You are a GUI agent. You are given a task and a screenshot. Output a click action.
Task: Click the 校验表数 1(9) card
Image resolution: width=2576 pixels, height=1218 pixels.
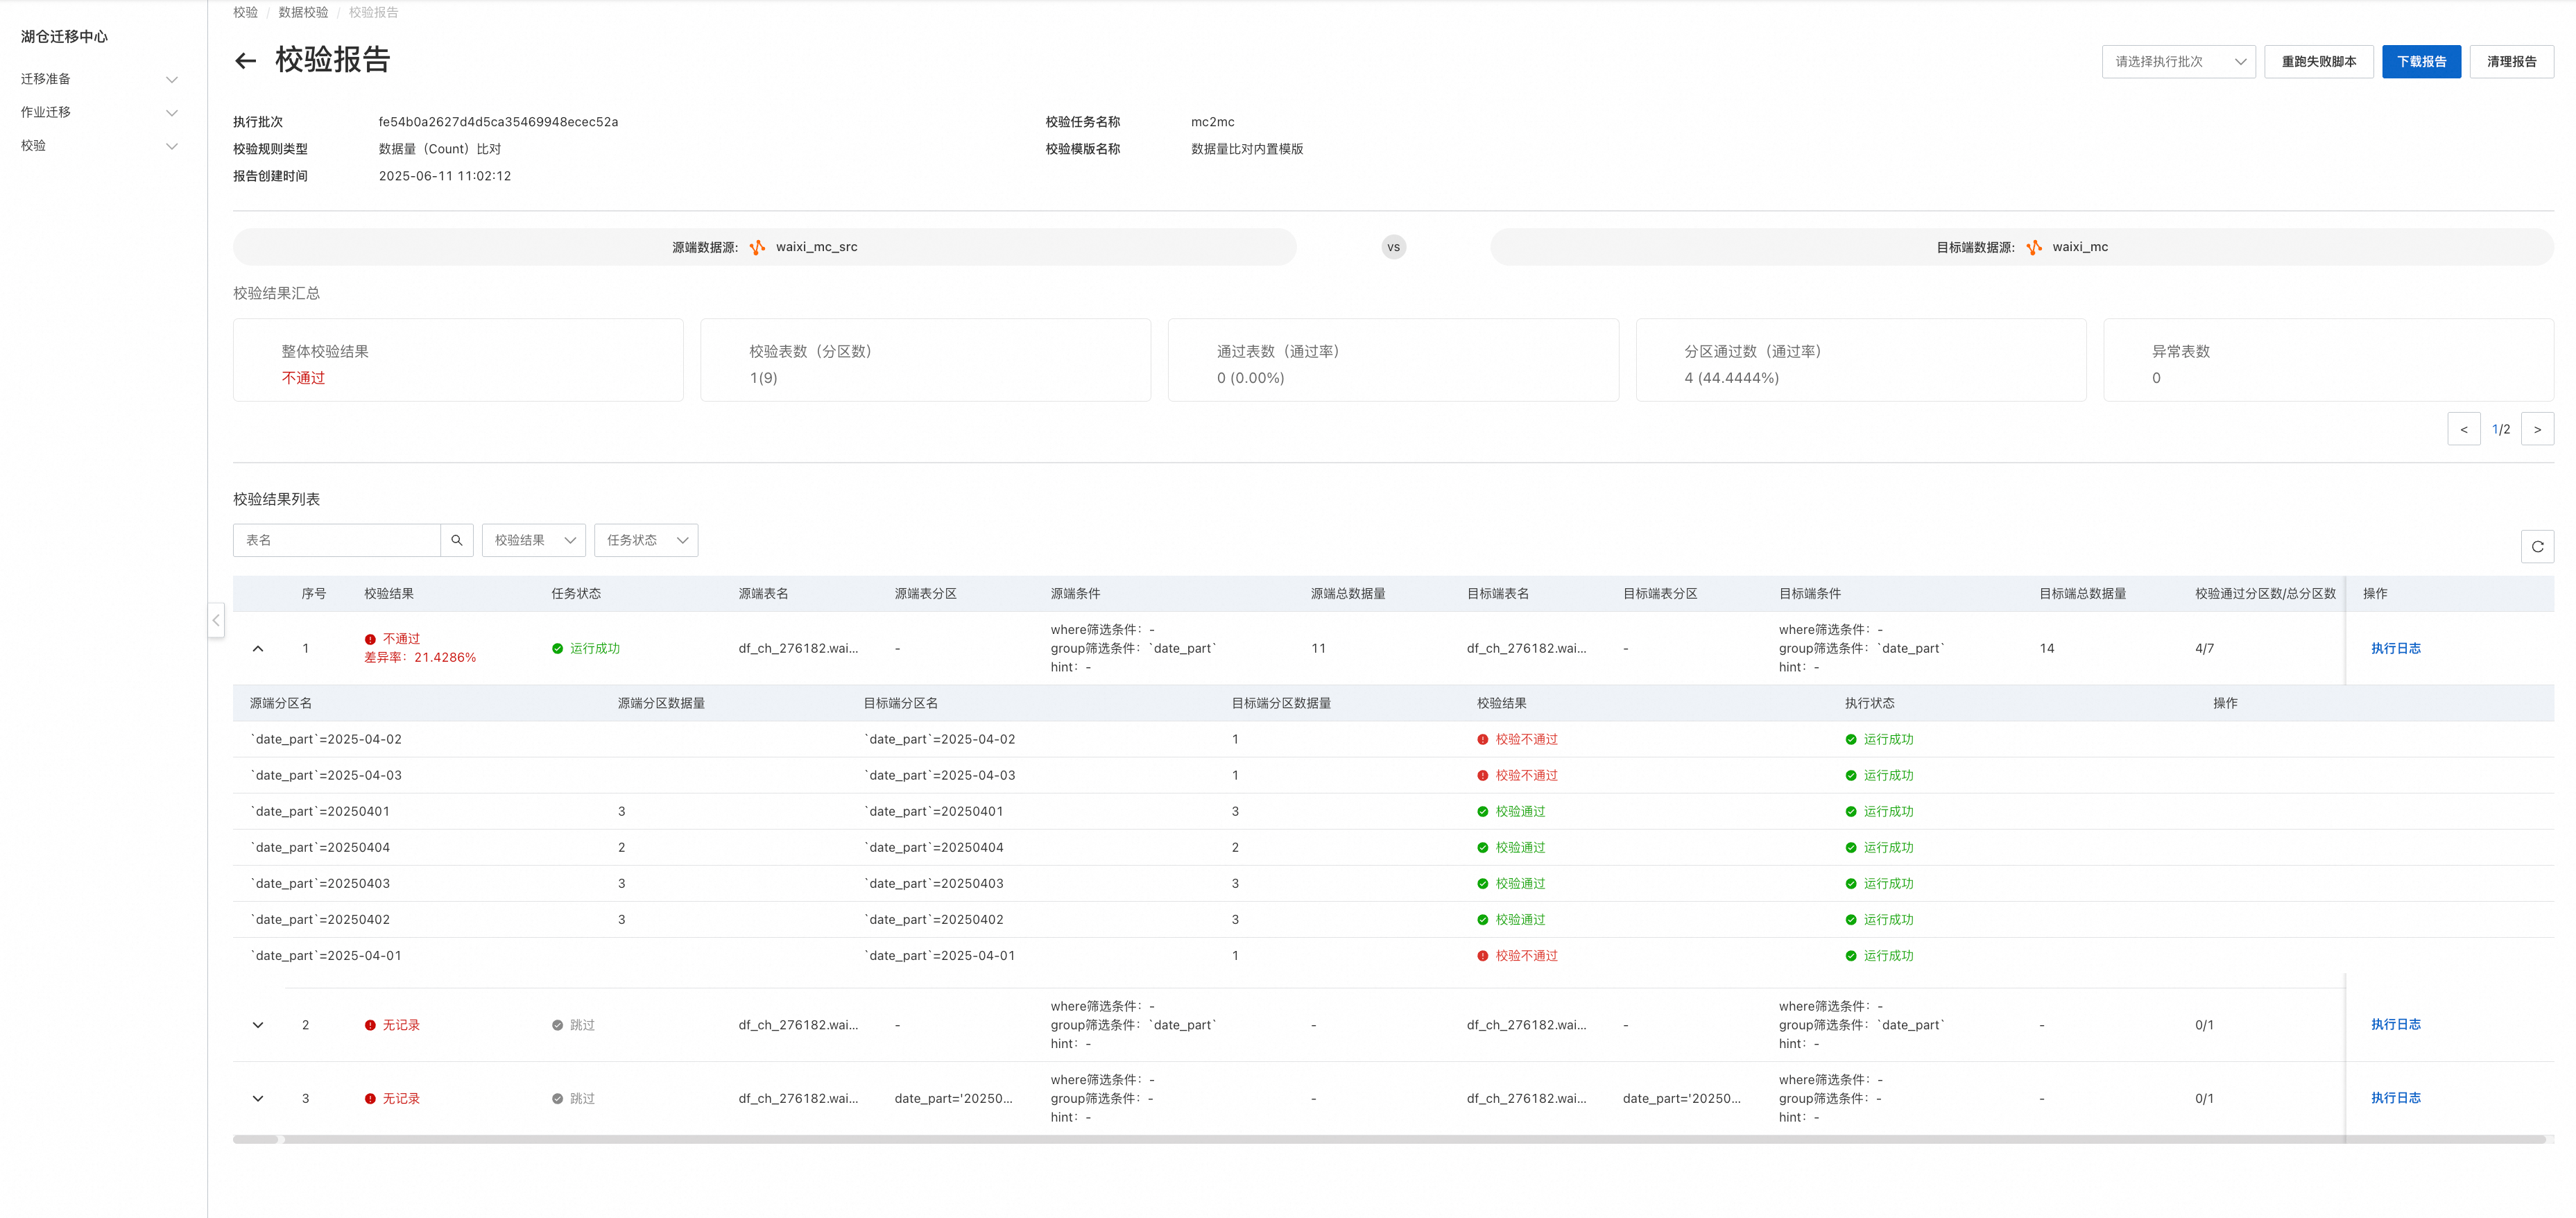click(x=926, y=360)
